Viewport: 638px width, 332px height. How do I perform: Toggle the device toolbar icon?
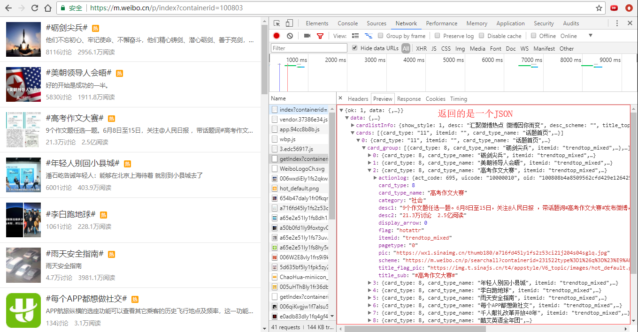[x=289, y=23]
